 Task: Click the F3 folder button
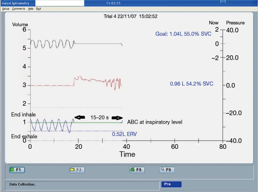click(77, 170)
